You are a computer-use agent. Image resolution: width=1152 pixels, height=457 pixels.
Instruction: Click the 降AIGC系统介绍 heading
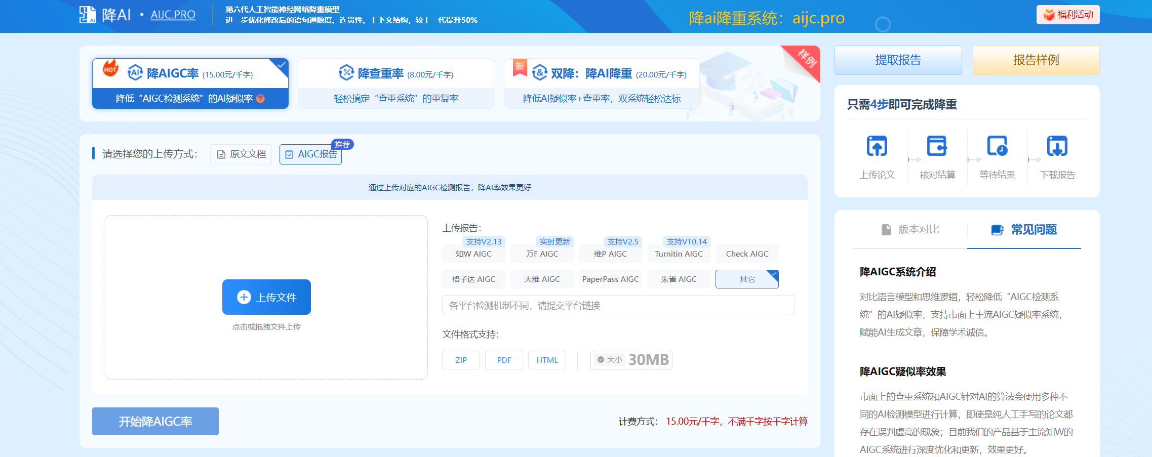pyautogui.click(x=898, y=272)
